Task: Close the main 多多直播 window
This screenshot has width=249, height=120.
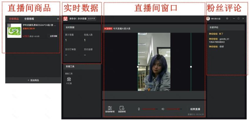Action: pyautogui.click(x=243, y=18)
